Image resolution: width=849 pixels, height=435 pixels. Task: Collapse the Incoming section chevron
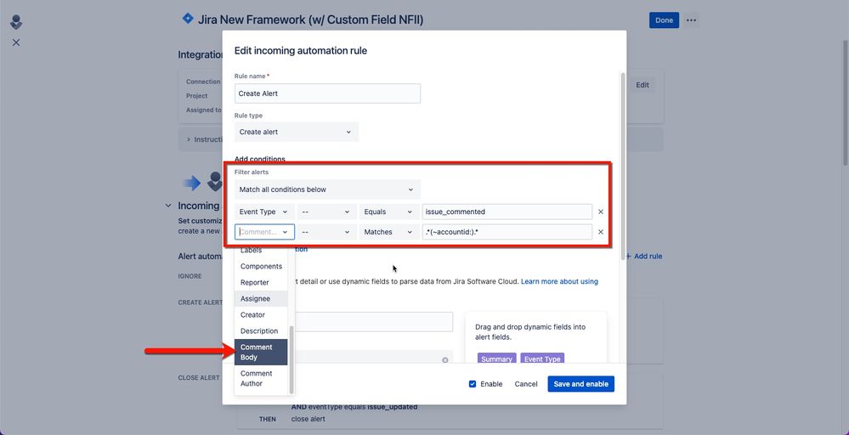[x=168, y=206]
